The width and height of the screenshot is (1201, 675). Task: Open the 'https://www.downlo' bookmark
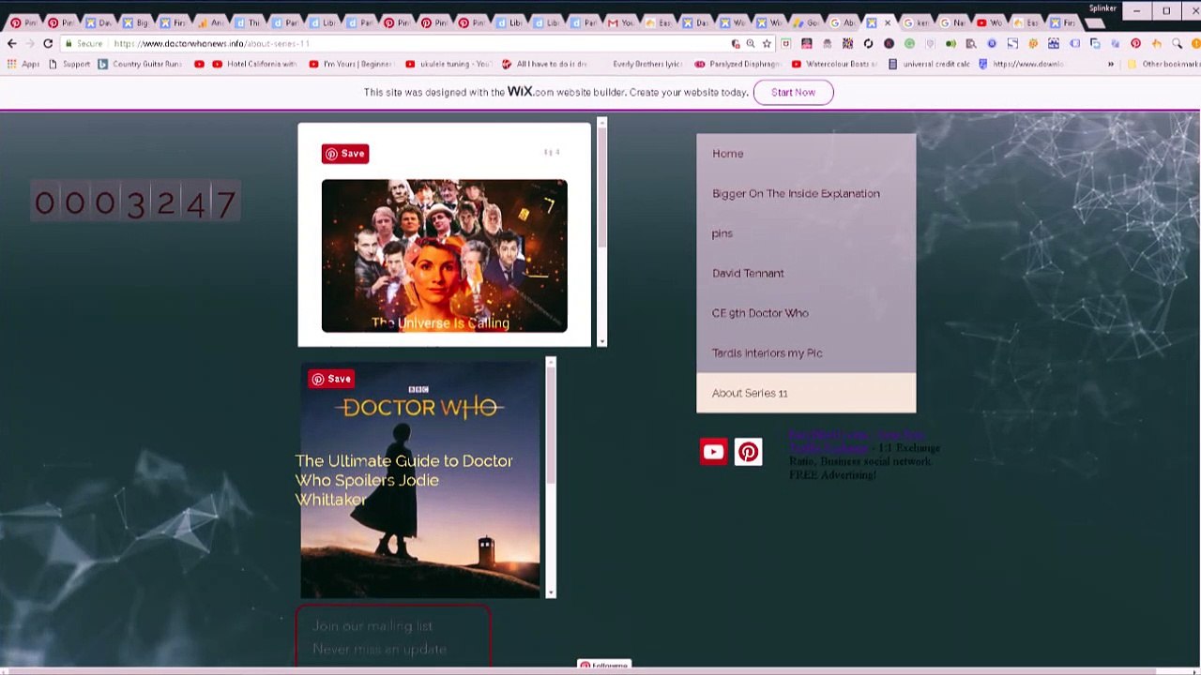1021,64
